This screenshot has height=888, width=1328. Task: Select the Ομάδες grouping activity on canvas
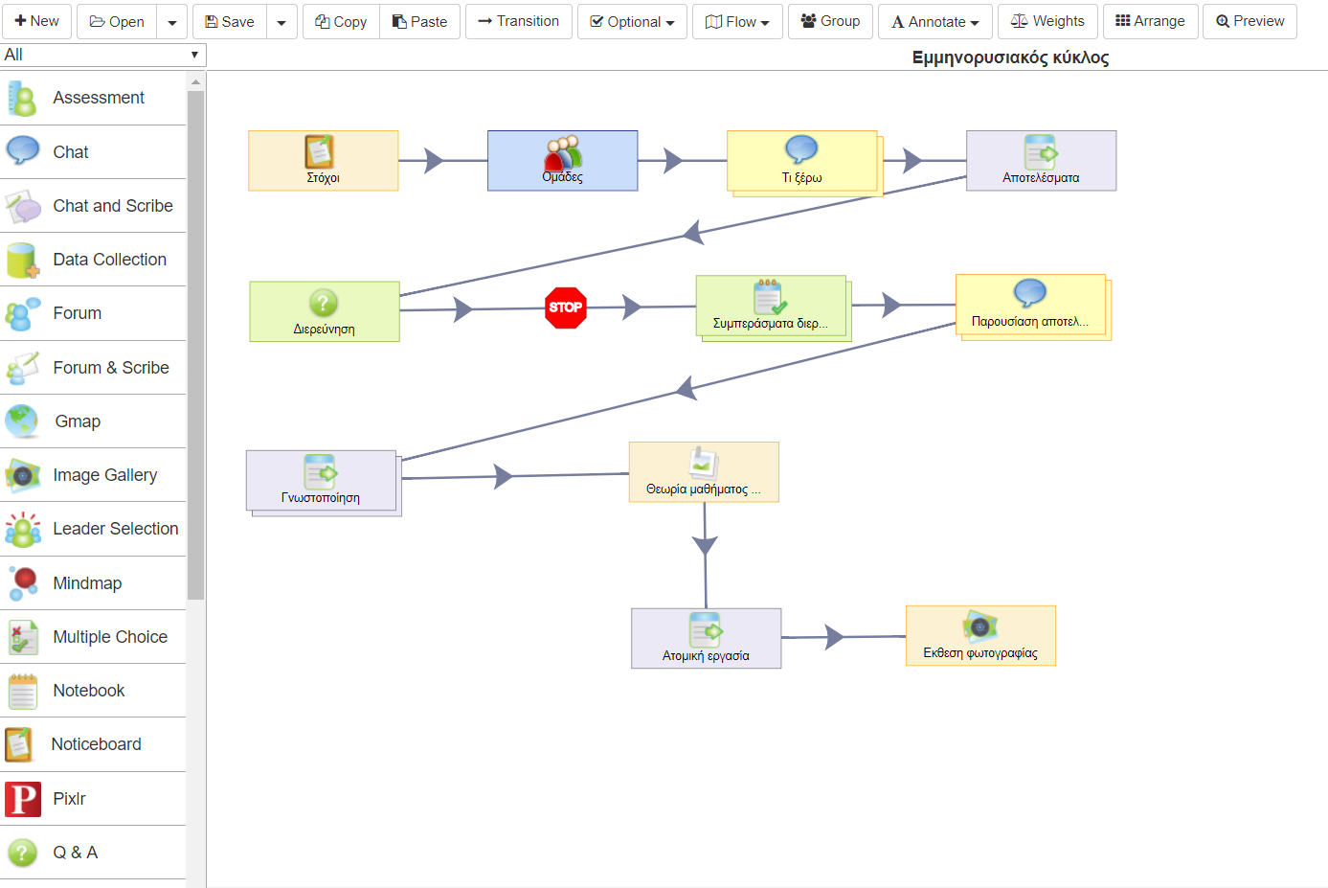[562, 161]
